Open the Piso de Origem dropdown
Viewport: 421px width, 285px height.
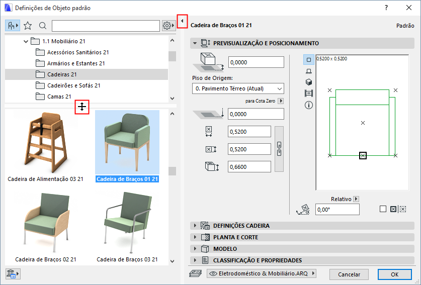pyautogui.click(x=238, y=88)
